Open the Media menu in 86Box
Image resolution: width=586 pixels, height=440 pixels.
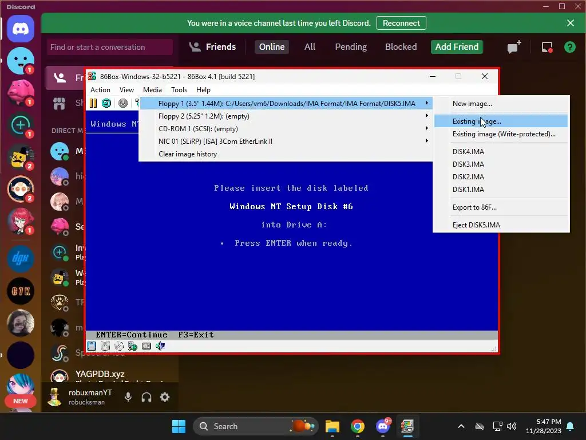[x=152, y=90]
